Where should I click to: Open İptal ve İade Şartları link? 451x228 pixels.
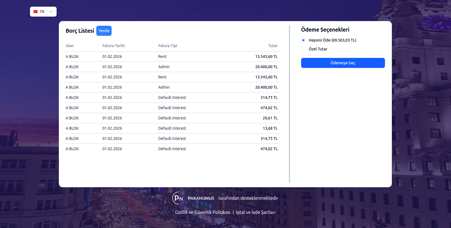(x=256, y=212)
